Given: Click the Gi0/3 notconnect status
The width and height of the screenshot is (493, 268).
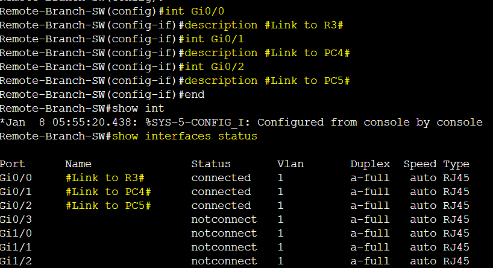Looking at the screenshot, I should coord(224,219).
